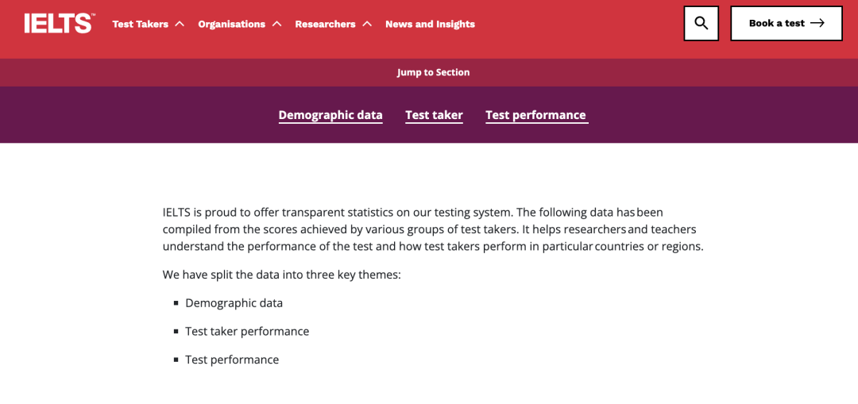Expand the chevron beside Test Takers
This screenshot has height=404, width=858.
click(x=180, y=24)
